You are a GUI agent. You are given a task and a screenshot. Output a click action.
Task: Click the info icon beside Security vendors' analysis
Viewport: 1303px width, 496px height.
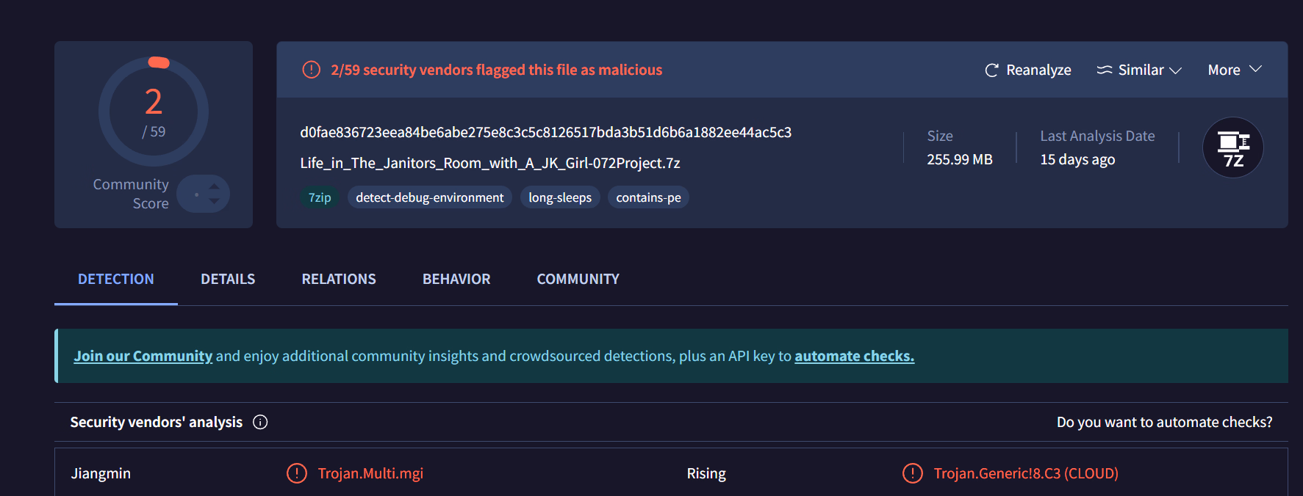click(x=260, y=422)
